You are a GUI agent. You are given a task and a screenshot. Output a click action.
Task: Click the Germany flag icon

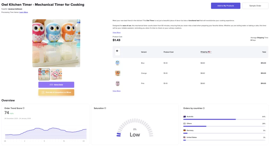(x=184, y=131)
